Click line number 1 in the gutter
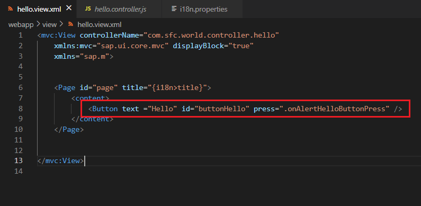421x206 pixels. click(x=21, y=35)
